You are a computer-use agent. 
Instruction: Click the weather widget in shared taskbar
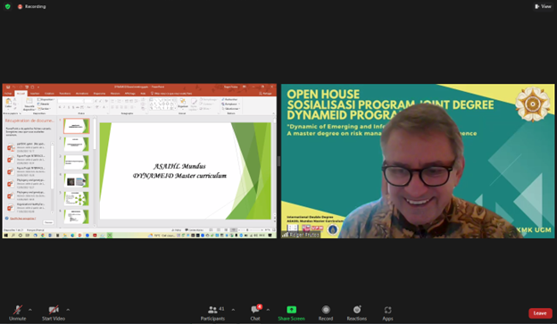(162, 235)
